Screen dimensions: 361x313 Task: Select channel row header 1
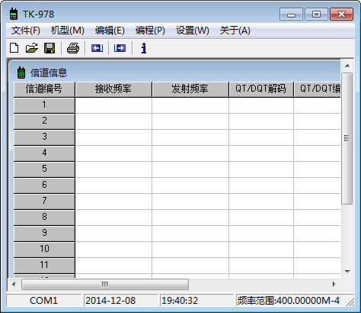point(44,105)
